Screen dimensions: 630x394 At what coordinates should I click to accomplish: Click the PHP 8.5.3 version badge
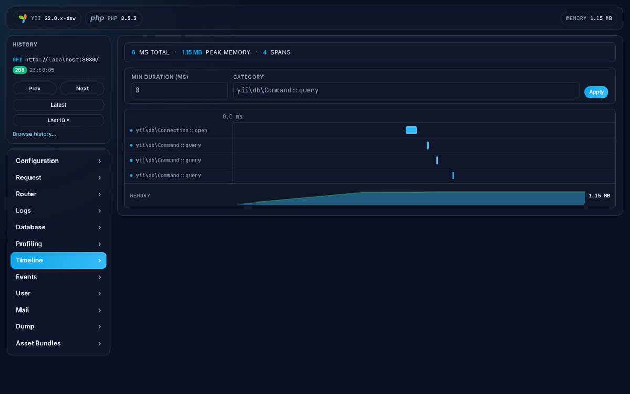coord(113,18)
